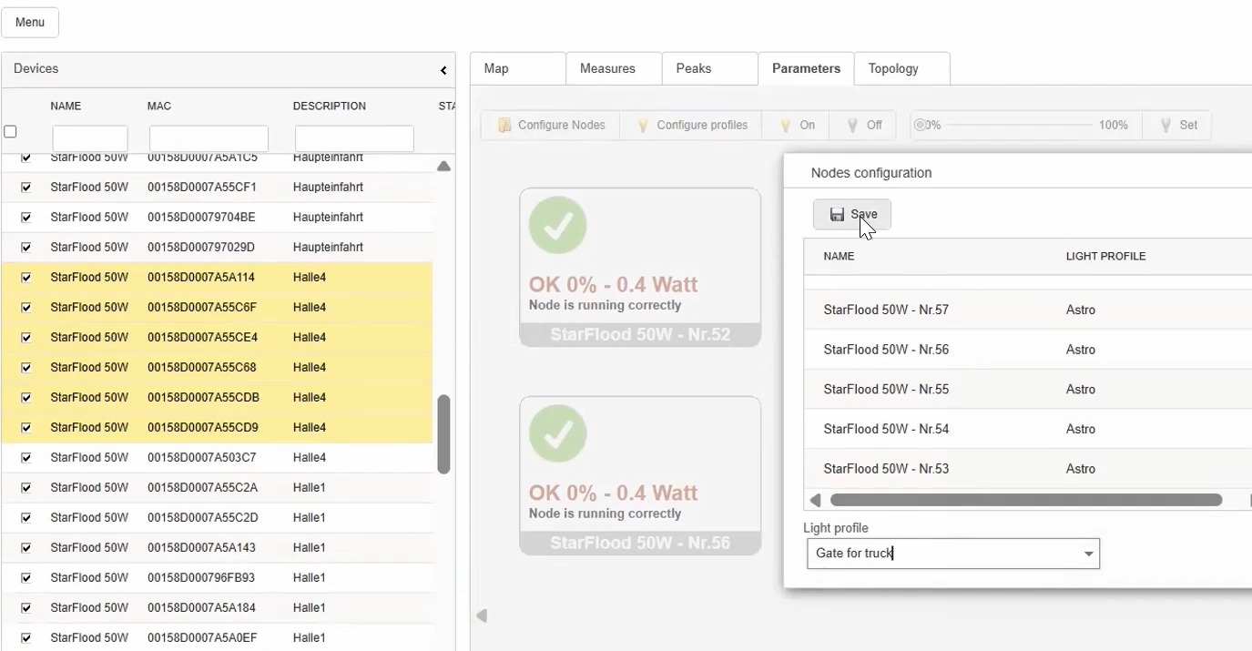Click MAC address 00158D0007A55CD9
The image size is (1252, 651).
[203, 428]
